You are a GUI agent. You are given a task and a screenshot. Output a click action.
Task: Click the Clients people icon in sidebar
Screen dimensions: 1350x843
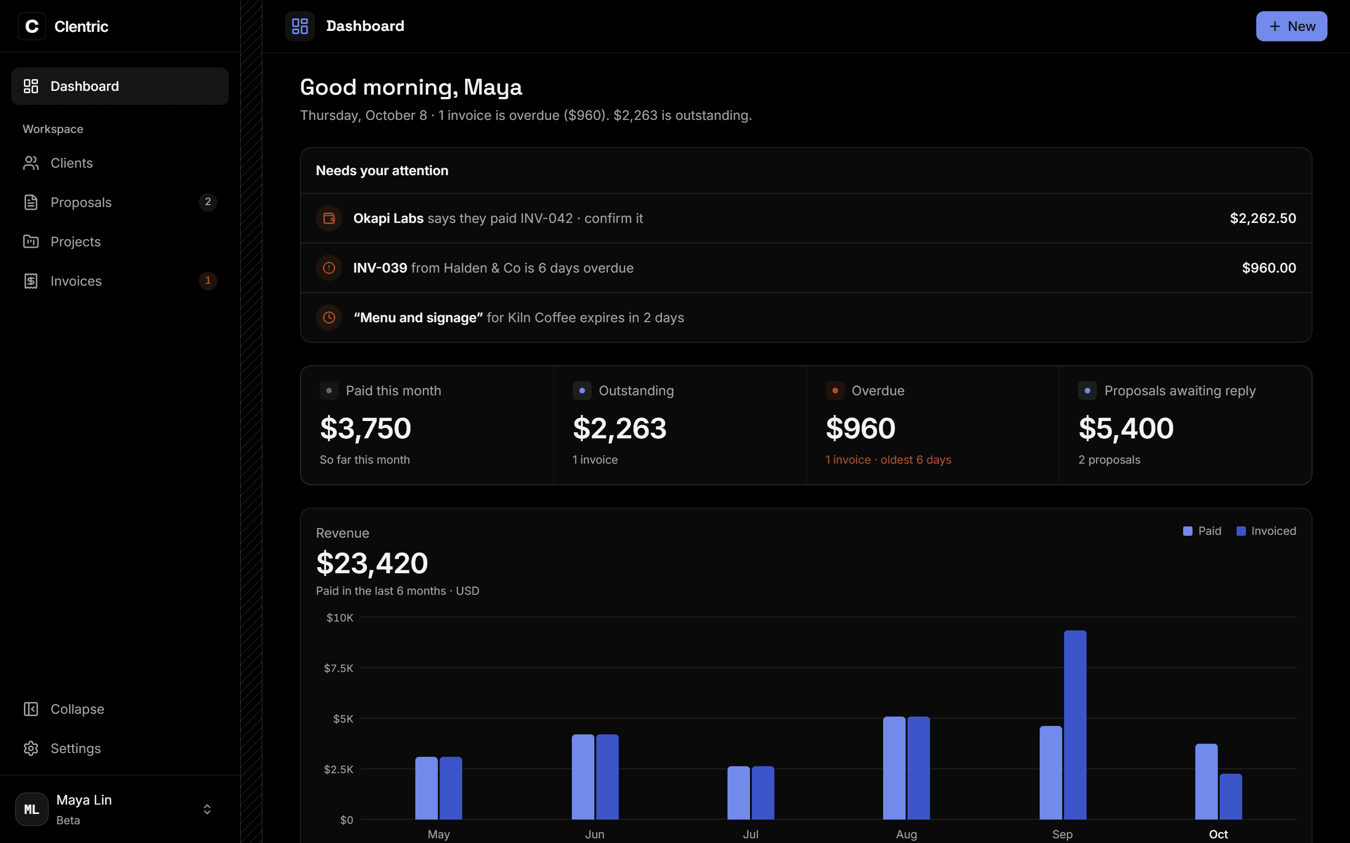[30, 163]
